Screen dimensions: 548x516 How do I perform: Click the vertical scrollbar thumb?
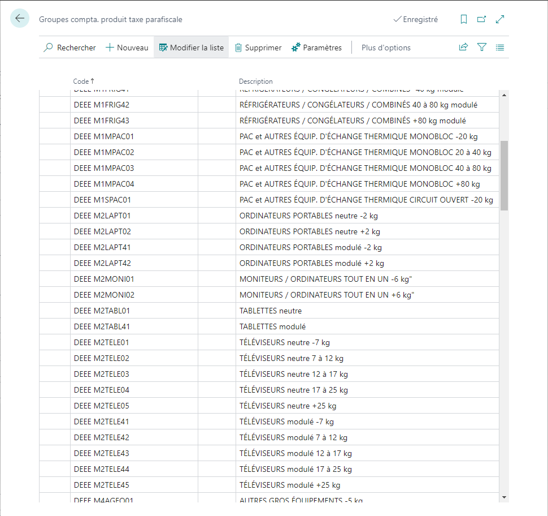click(504, 175)
